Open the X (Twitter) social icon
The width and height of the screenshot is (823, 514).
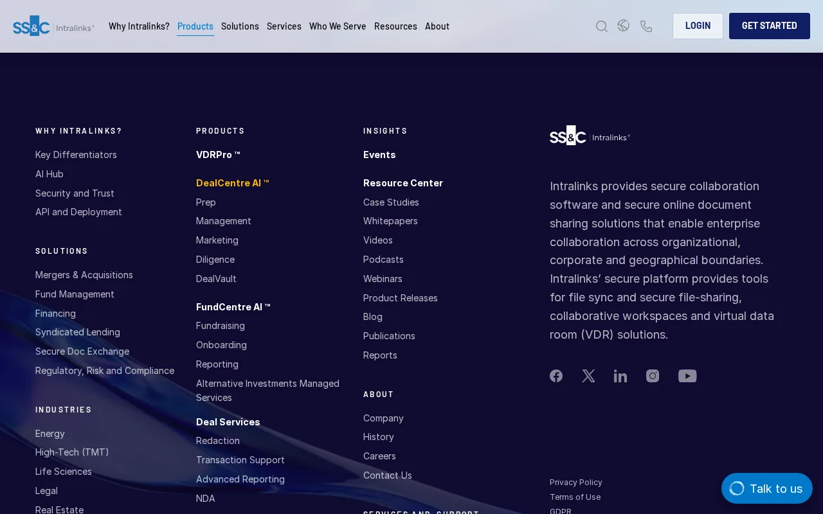pos(588,376)
